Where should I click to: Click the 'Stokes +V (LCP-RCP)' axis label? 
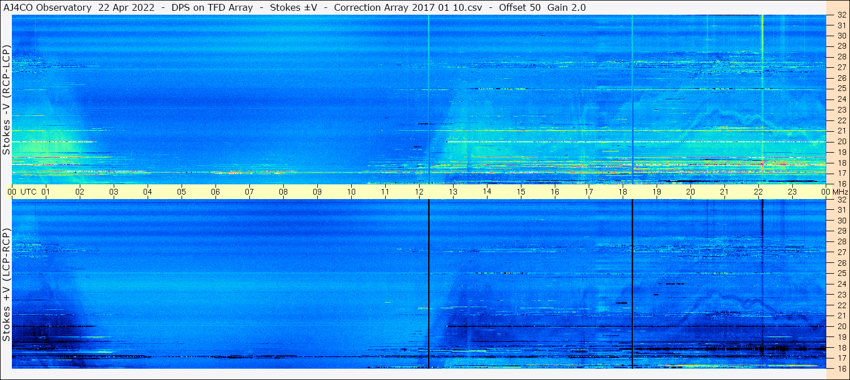point(6,285)
